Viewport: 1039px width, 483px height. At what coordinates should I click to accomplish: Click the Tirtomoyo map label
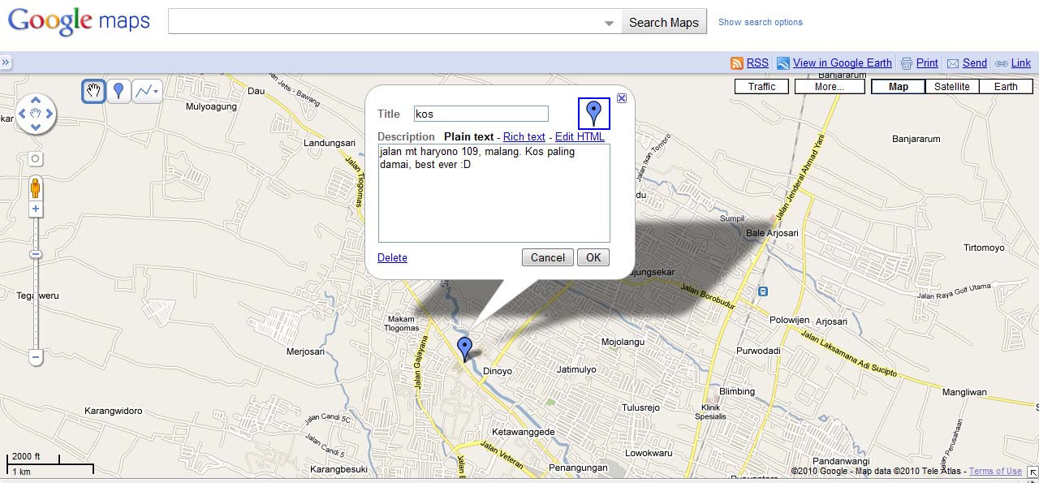984,248
